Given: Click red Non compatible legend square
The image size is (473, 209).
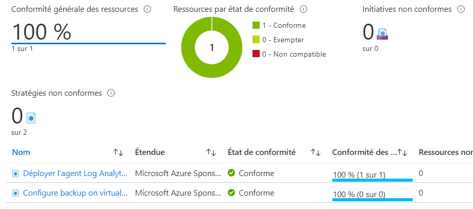Looking at the screenshot, I should point(256,54).
